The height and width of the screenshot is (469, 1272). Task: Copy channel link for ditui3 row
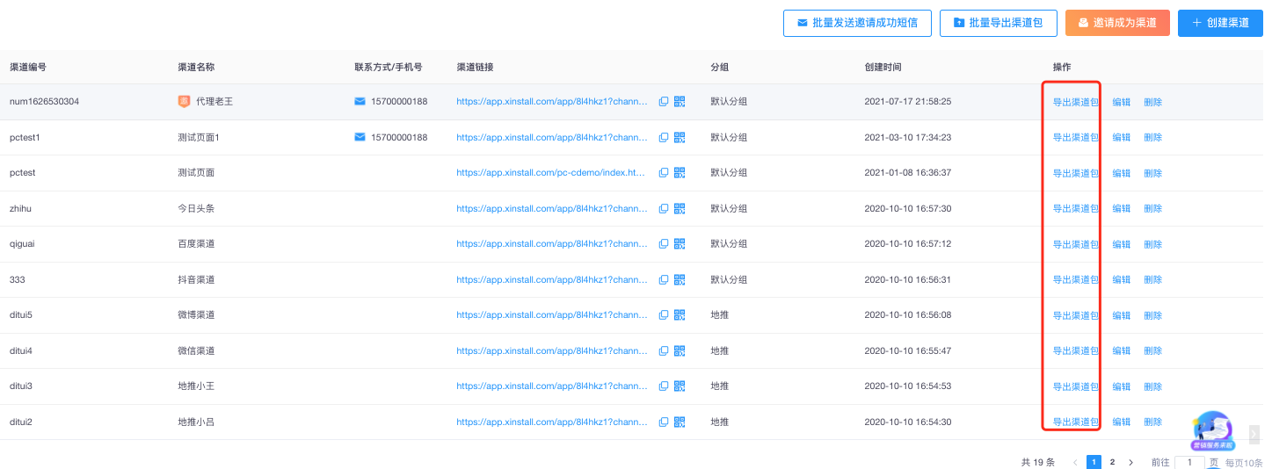[664, 386]
